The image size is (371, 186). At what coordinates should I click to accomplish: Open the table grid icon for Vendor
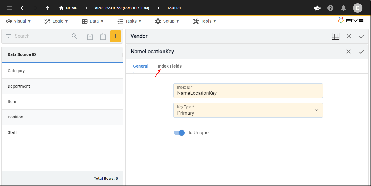[x=336, y=36]
